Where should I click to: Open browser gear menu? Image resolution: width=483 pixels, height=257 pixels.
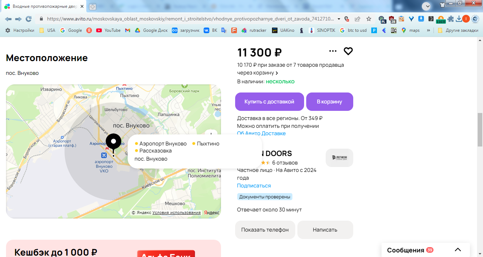[x=475, y=19]
